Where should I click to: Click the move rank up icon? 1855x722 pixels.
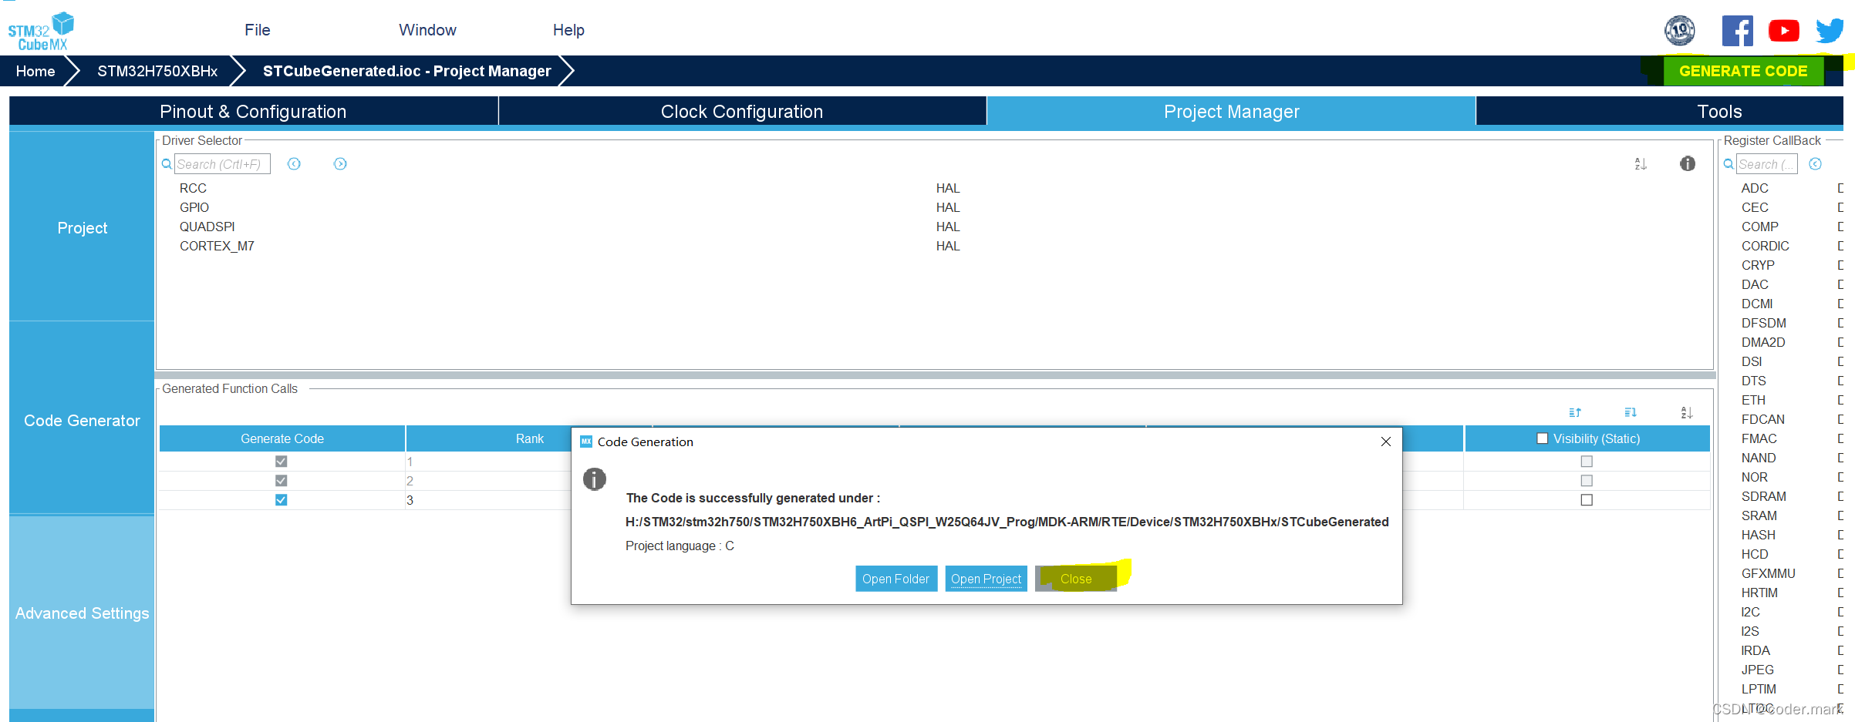click(x=1575, y=412)
